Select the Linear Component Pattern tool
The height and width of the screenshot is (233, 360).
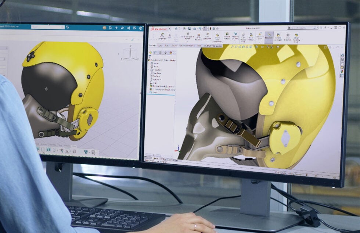[188, 37]
